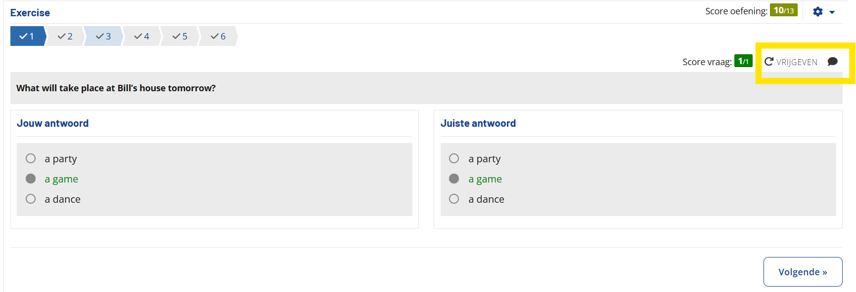Click the Score oefening 10/13 badge
This screenshot has width=856, height=292.
point(783,10)
